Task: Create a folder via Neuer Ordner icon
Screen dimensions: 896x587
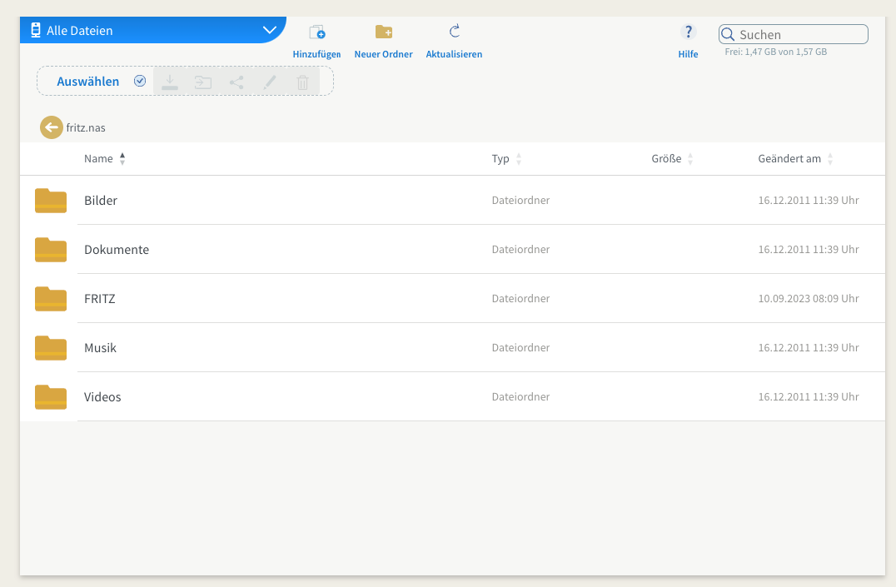Action: (x=383, y=32)
